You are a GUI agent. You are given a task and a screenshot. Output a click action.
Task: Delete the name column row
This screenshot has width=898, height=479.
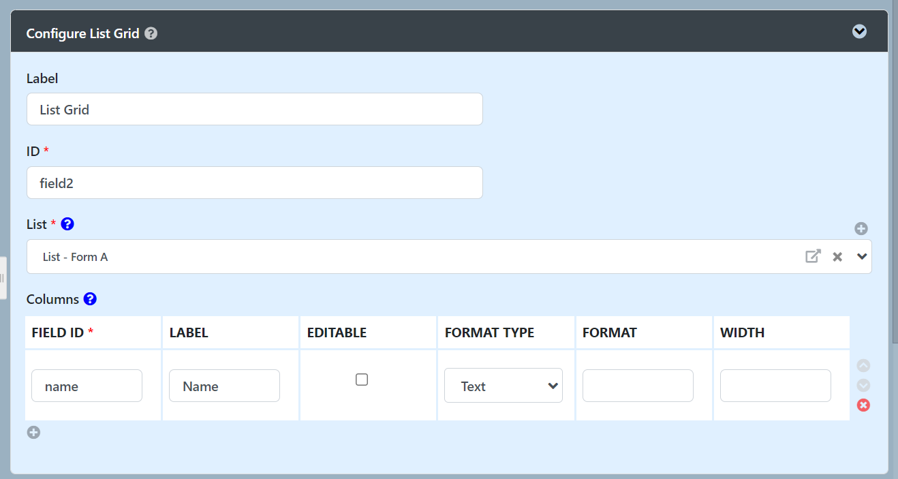pos(863,405)
